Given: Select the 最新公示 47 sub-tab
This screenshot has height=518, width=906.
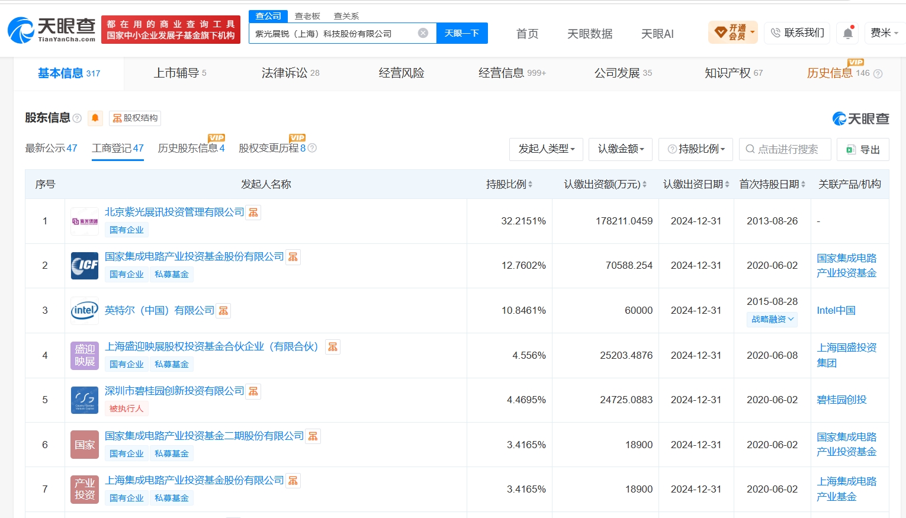Looking at the screenshot, I should [51, 148].
